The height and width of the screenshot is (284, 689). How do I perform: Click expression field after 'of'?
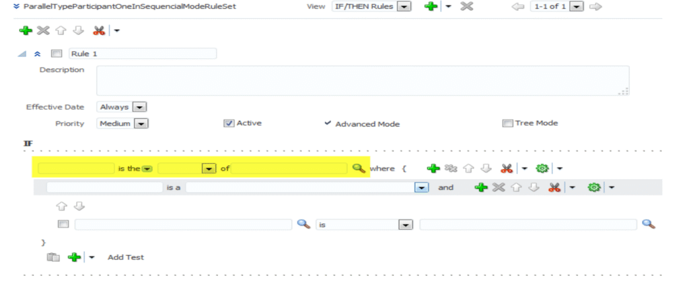(x=289, y=169)
